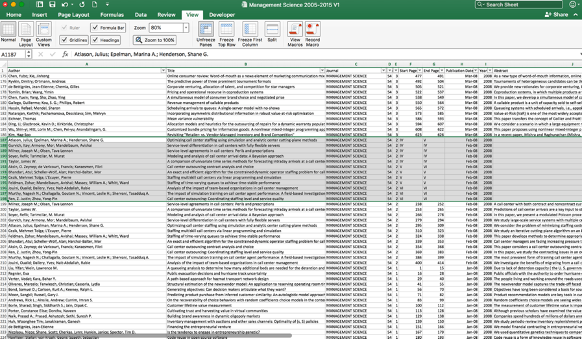
Task: Open the Home ribbon tab
Action: pyautogui.click(x=14, y=15)
